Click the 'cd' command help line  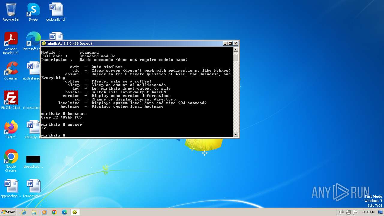click(125, 99)
